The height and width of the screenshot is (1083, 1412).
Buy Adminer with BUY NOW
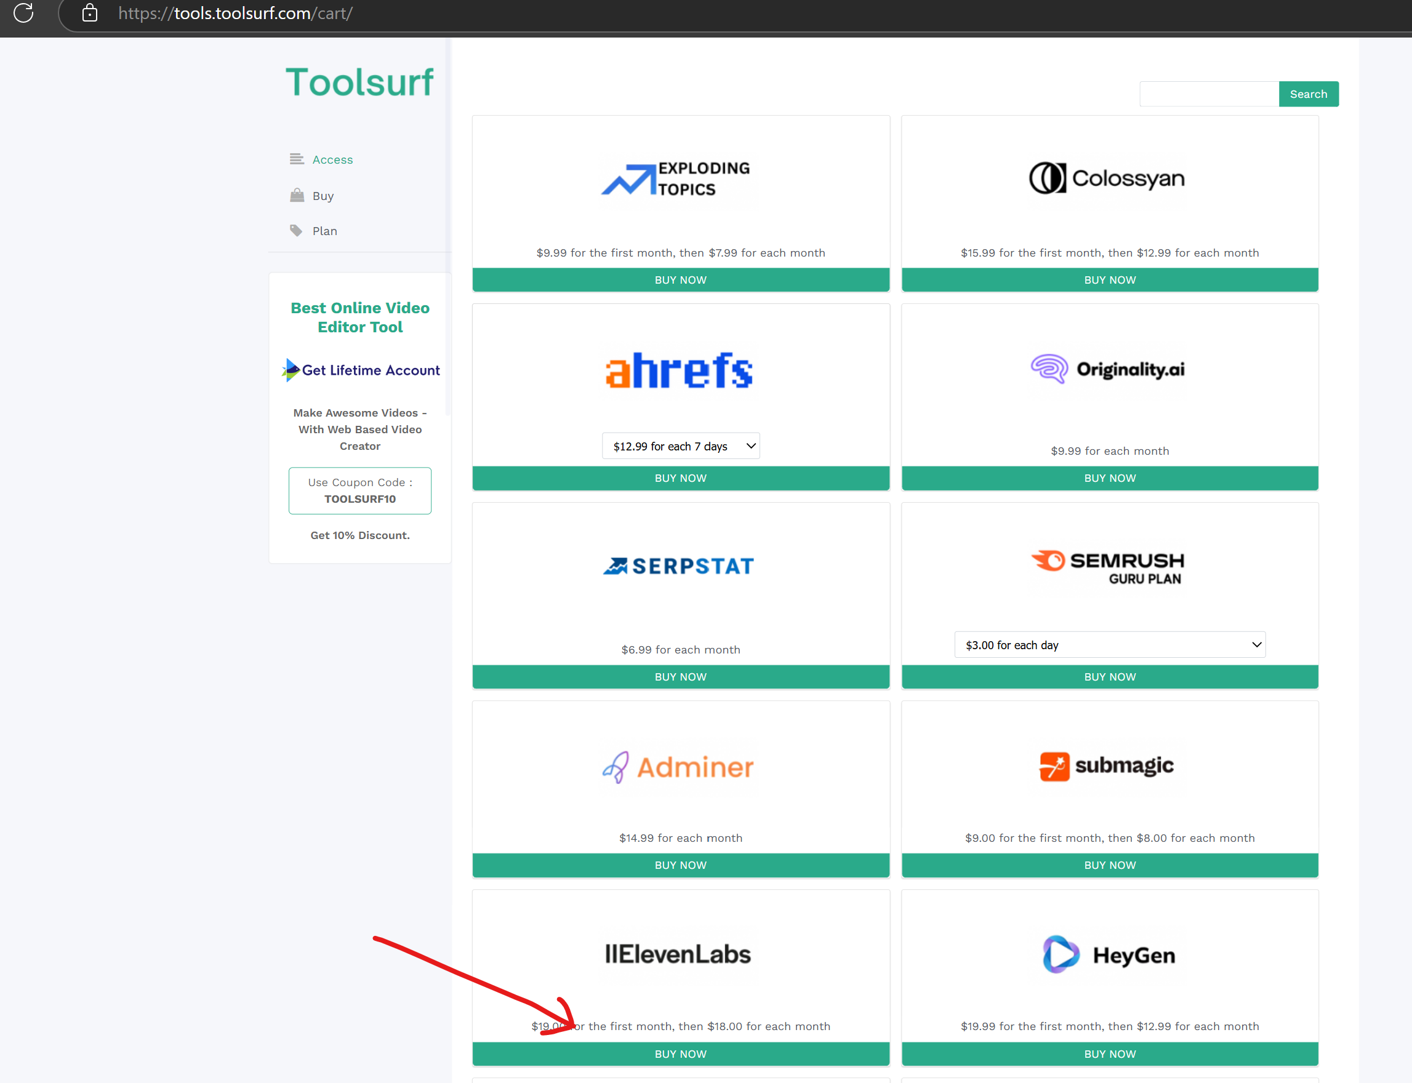click(x=681, y=865)
